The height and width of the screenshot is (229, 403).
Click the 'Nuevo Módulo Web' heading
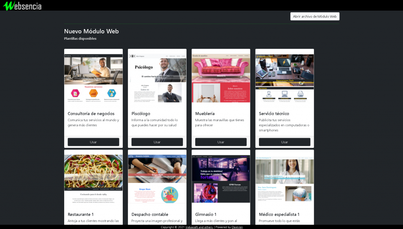point(91,31)
